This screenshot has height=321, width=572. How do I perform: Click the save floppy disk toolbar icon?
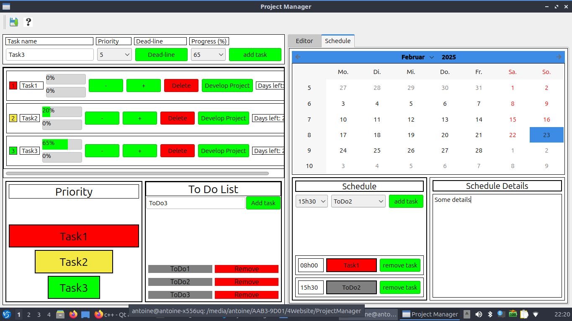tap(14, 22)
